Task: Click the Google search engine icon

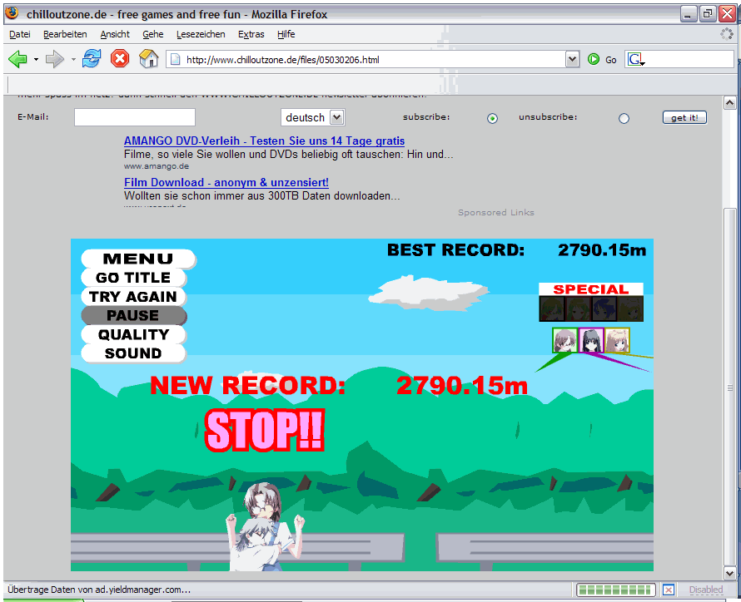Action: tap(635, 59)
